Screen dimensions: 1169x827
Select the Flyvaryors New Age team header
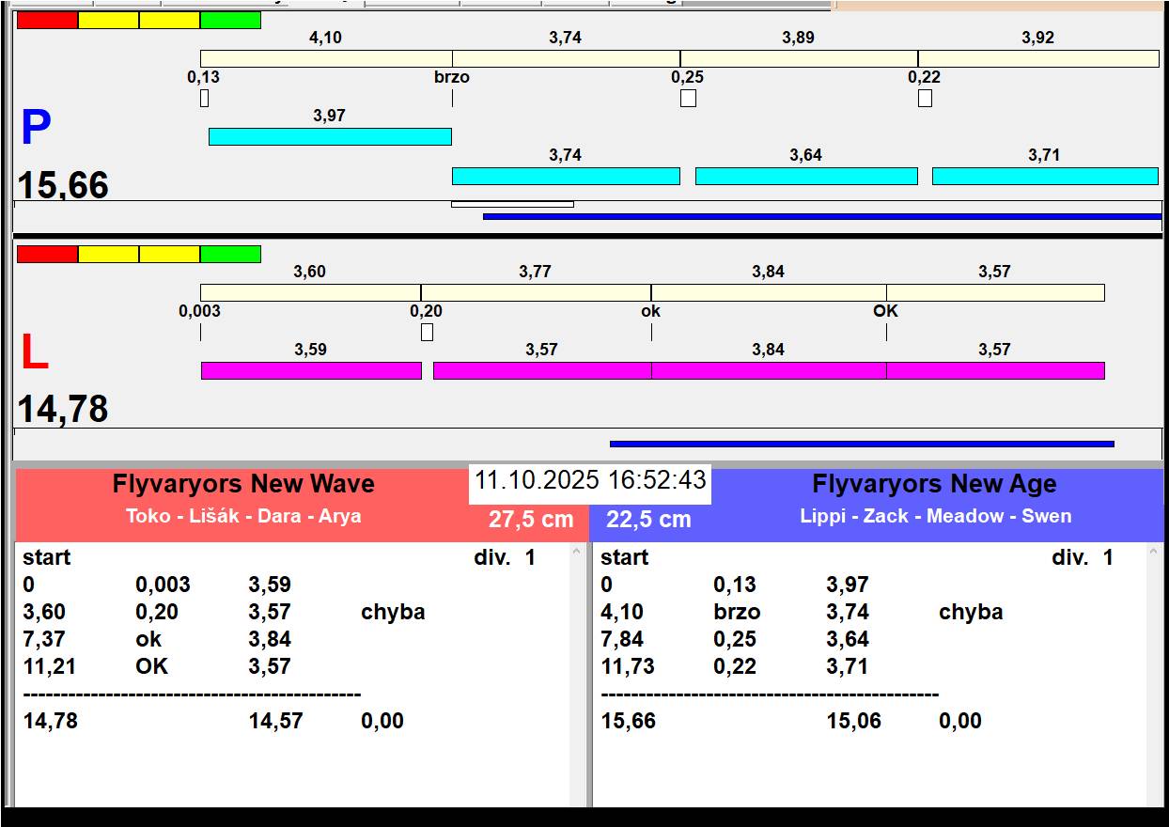[934, 485]
